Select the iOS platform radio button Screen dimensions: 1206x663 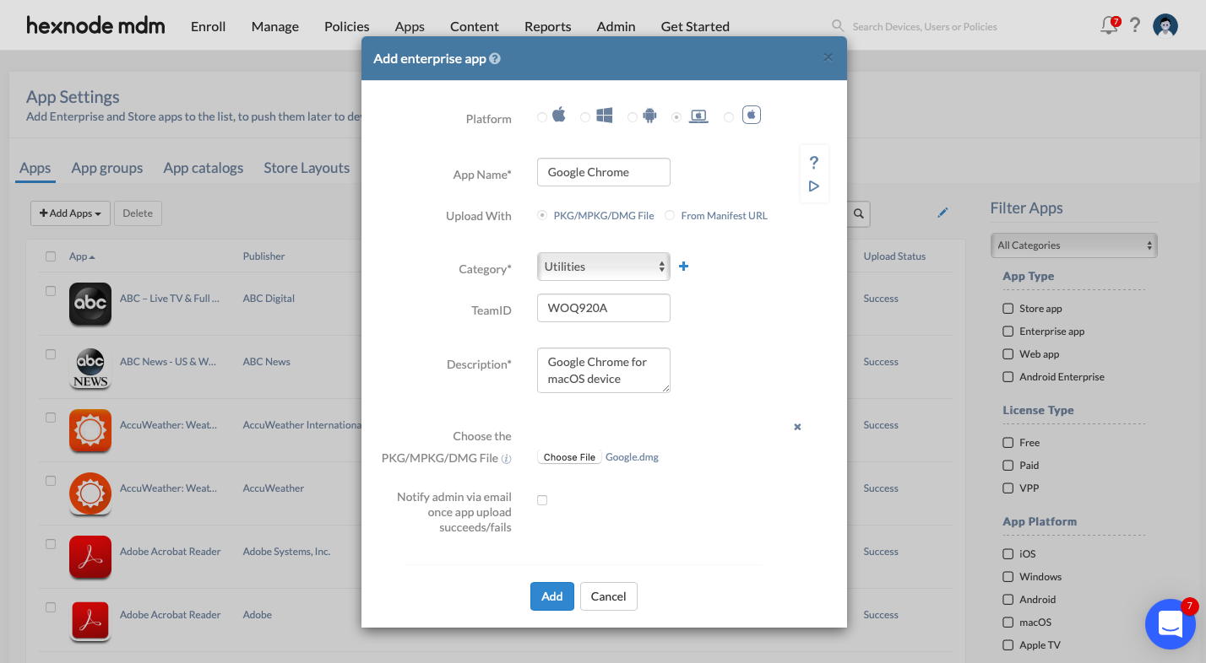pyautogui.click(x=542, y=118)
